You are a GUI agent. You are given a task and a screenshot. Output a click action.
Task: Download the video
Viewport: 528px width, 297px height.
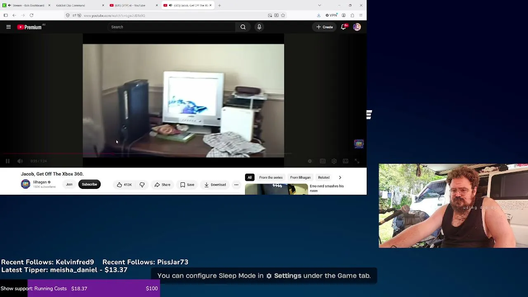[x=214, y=185]
